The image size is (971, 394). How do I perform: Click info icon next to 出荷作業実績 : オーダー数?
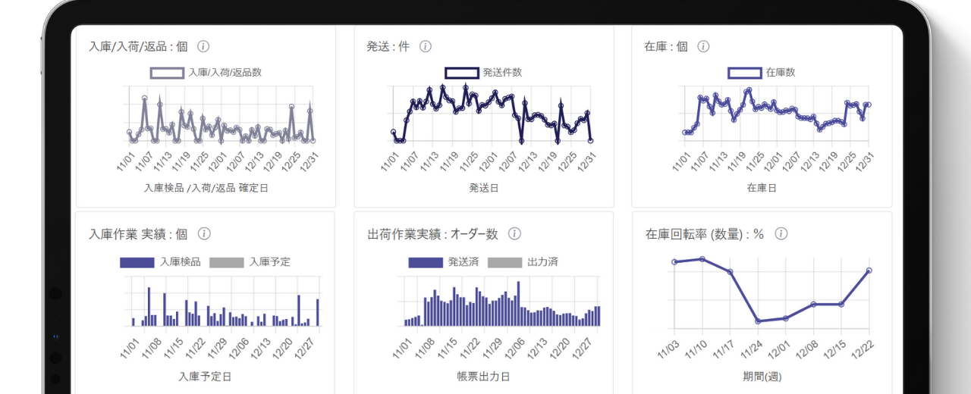(x=514, y=234)
